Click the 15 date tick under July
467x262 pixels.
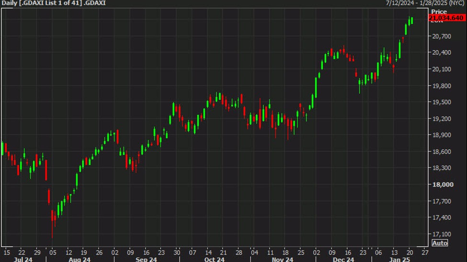coord(6,251)
